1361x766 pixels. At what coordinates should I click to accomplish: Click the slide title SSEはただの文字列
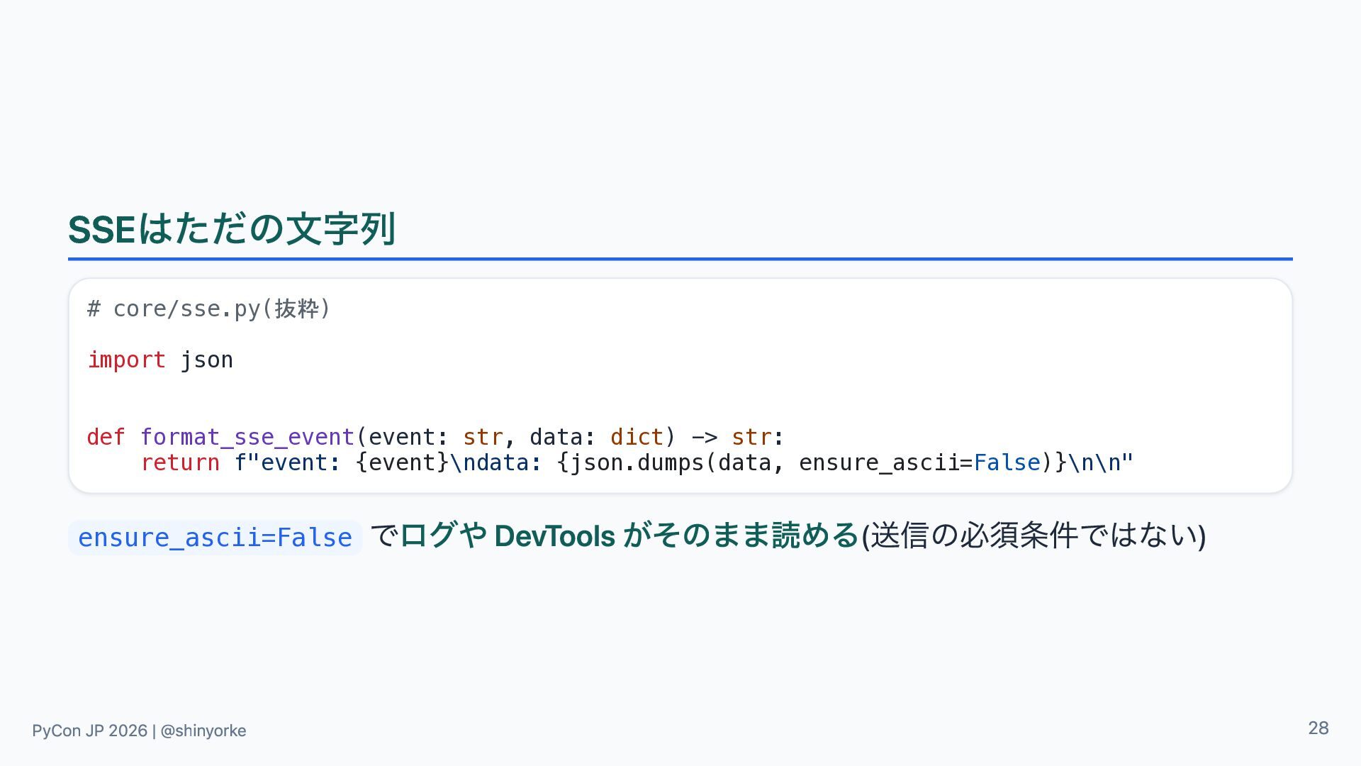(232, 229)
